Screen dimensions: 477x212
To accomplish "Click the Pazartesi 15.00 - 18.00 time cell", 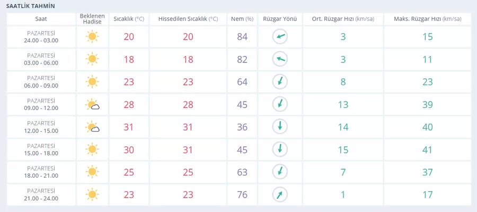I will point(41,150).
